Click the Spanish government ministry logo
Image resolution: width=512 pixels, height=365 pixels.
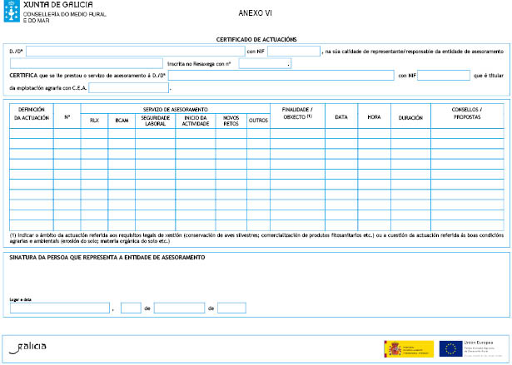408,348
